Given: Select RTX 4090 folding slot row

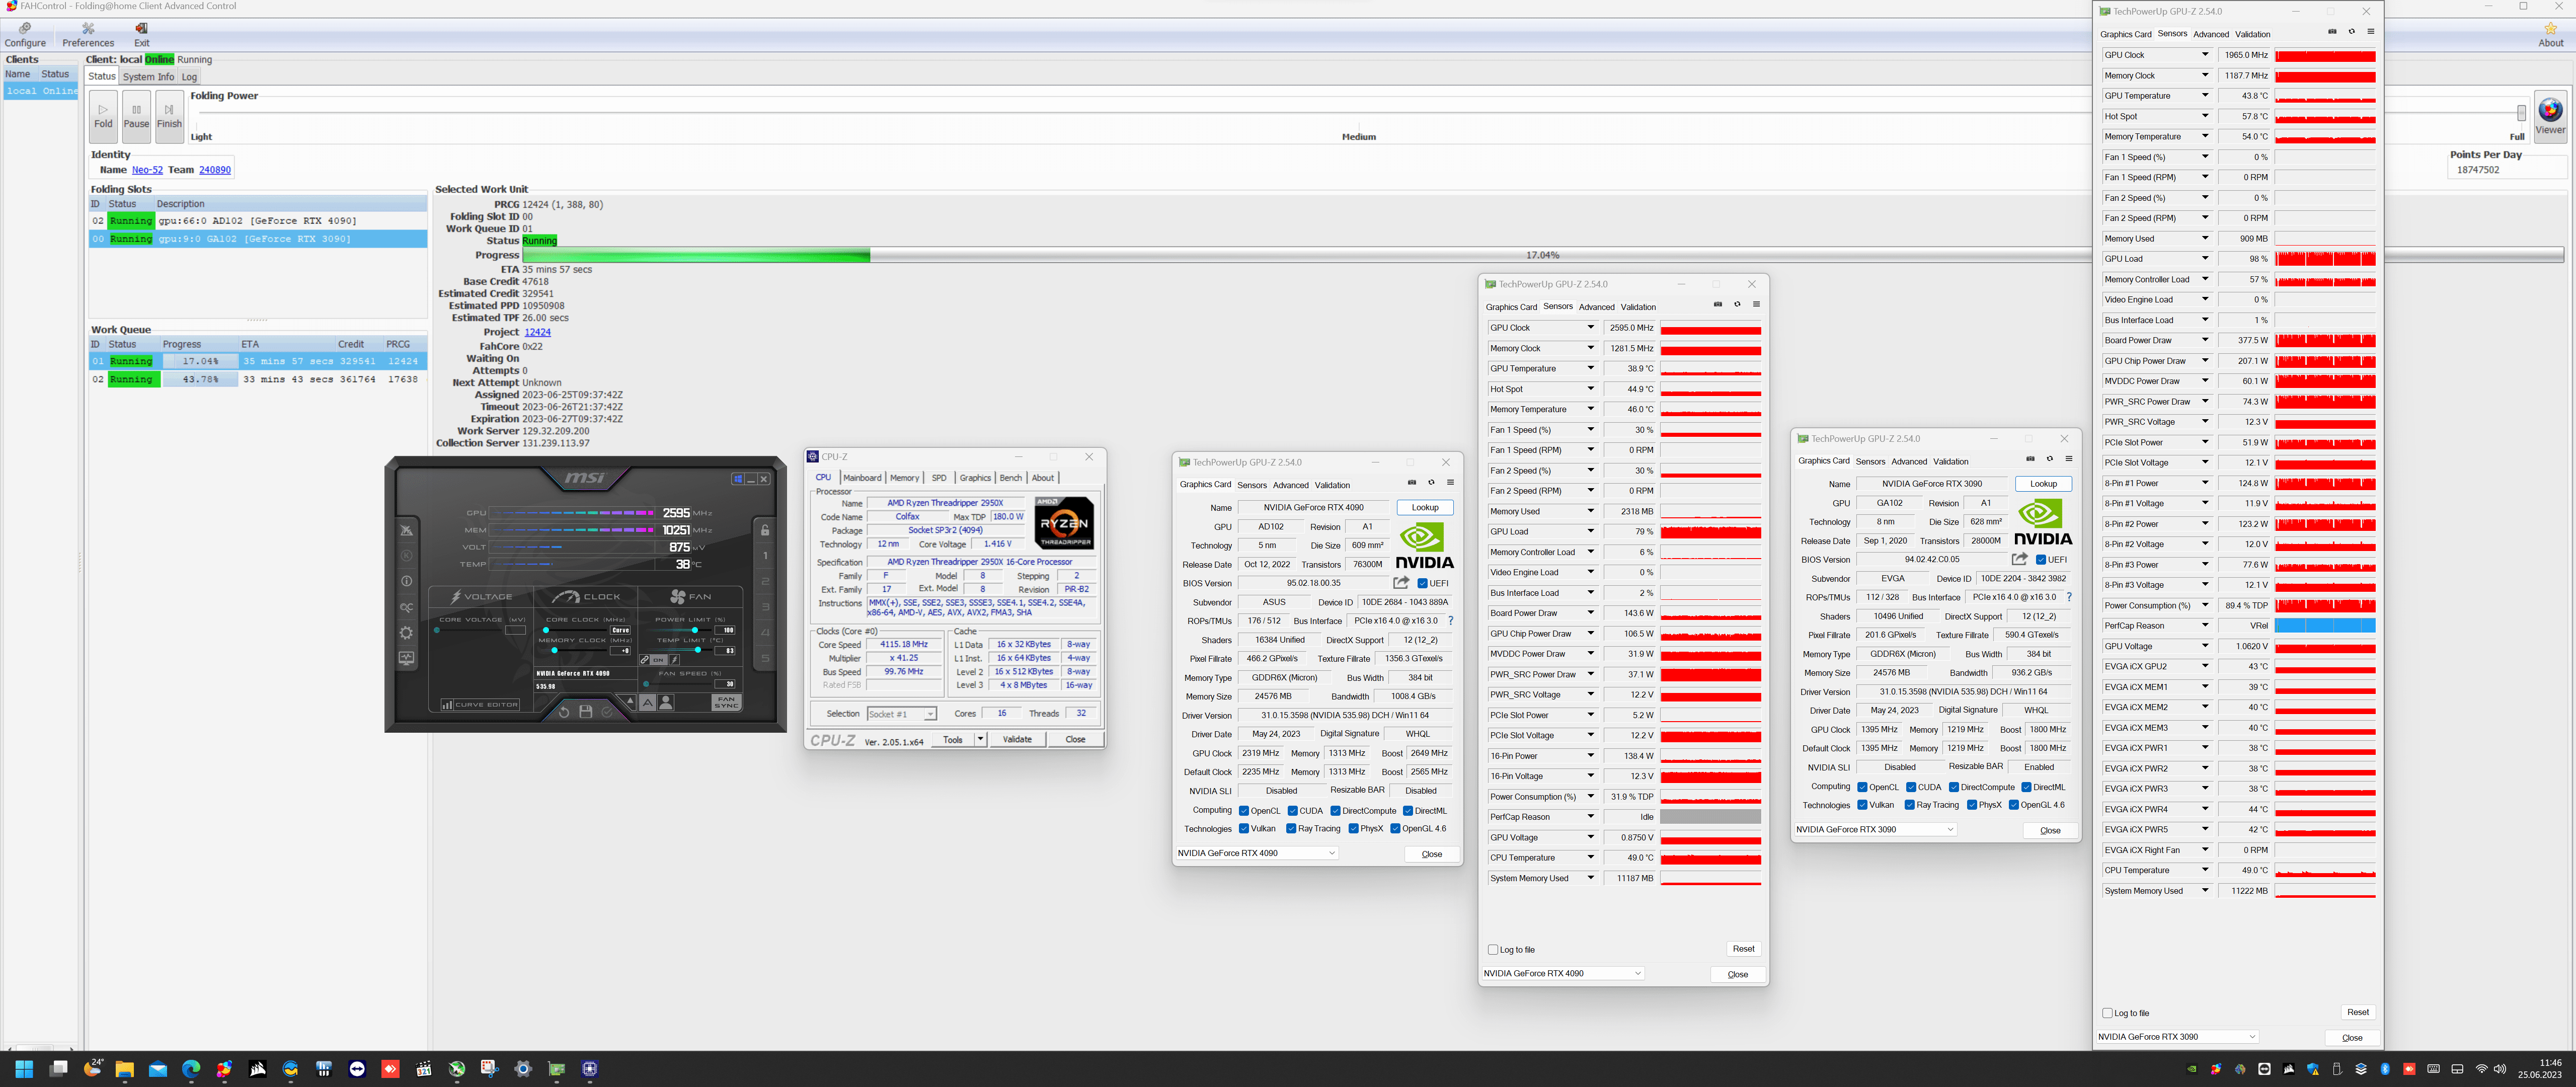Looking at the screenshot, I should click(258, 221).
